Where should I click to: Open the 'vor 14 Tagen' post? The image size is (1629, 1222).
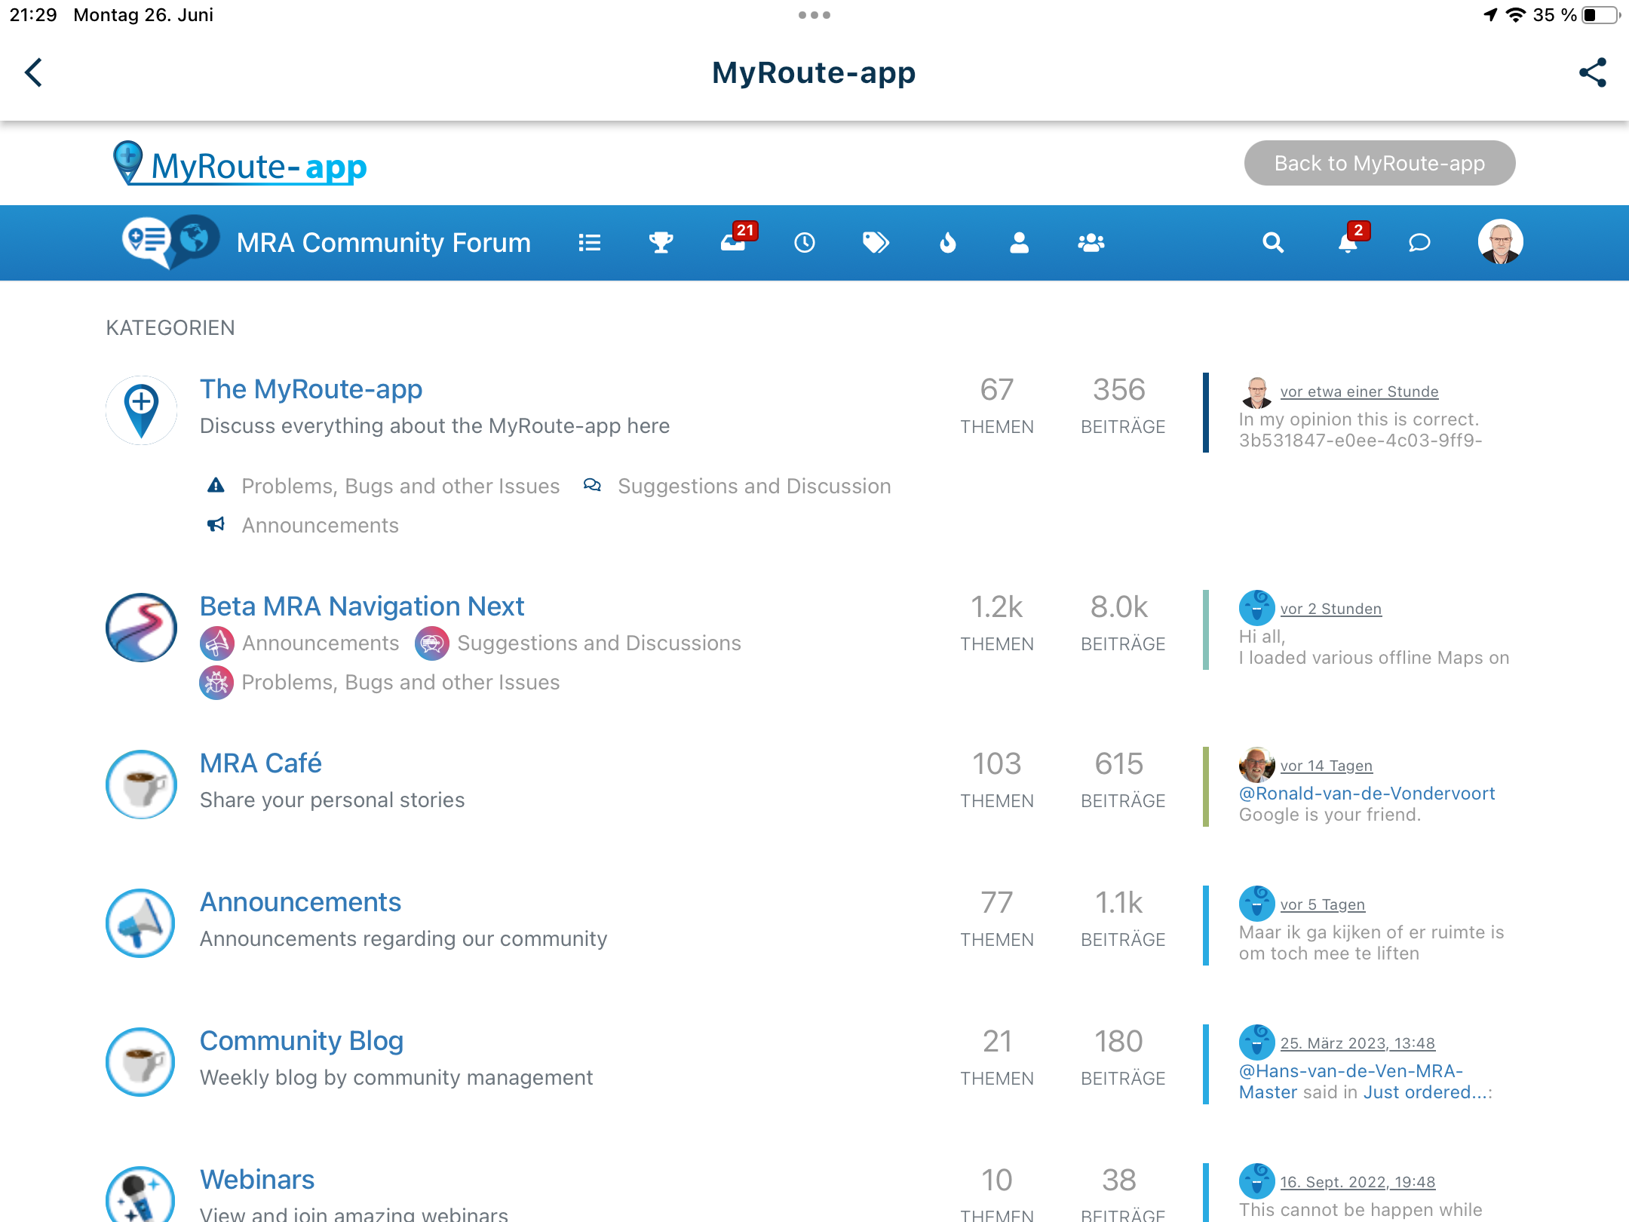click(x=1326, y=766)
